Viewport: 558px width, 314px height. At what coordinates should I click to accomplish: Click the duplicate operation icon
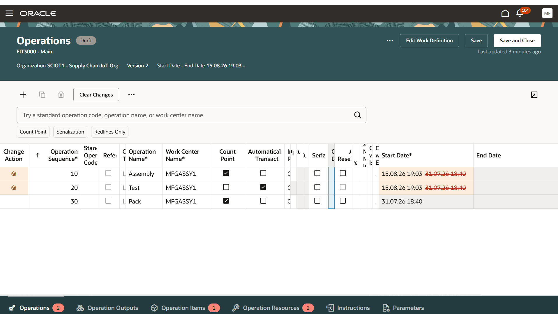coord(42,95)
